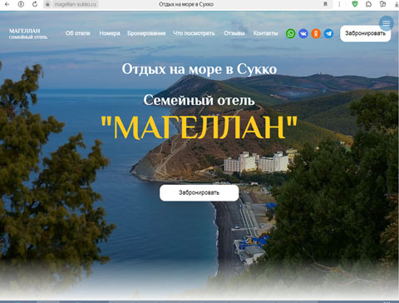Viewport: 399px width, 303px height.
Task: Bookmark the page with the bookmark icon
Action: [x=326, y=4]
